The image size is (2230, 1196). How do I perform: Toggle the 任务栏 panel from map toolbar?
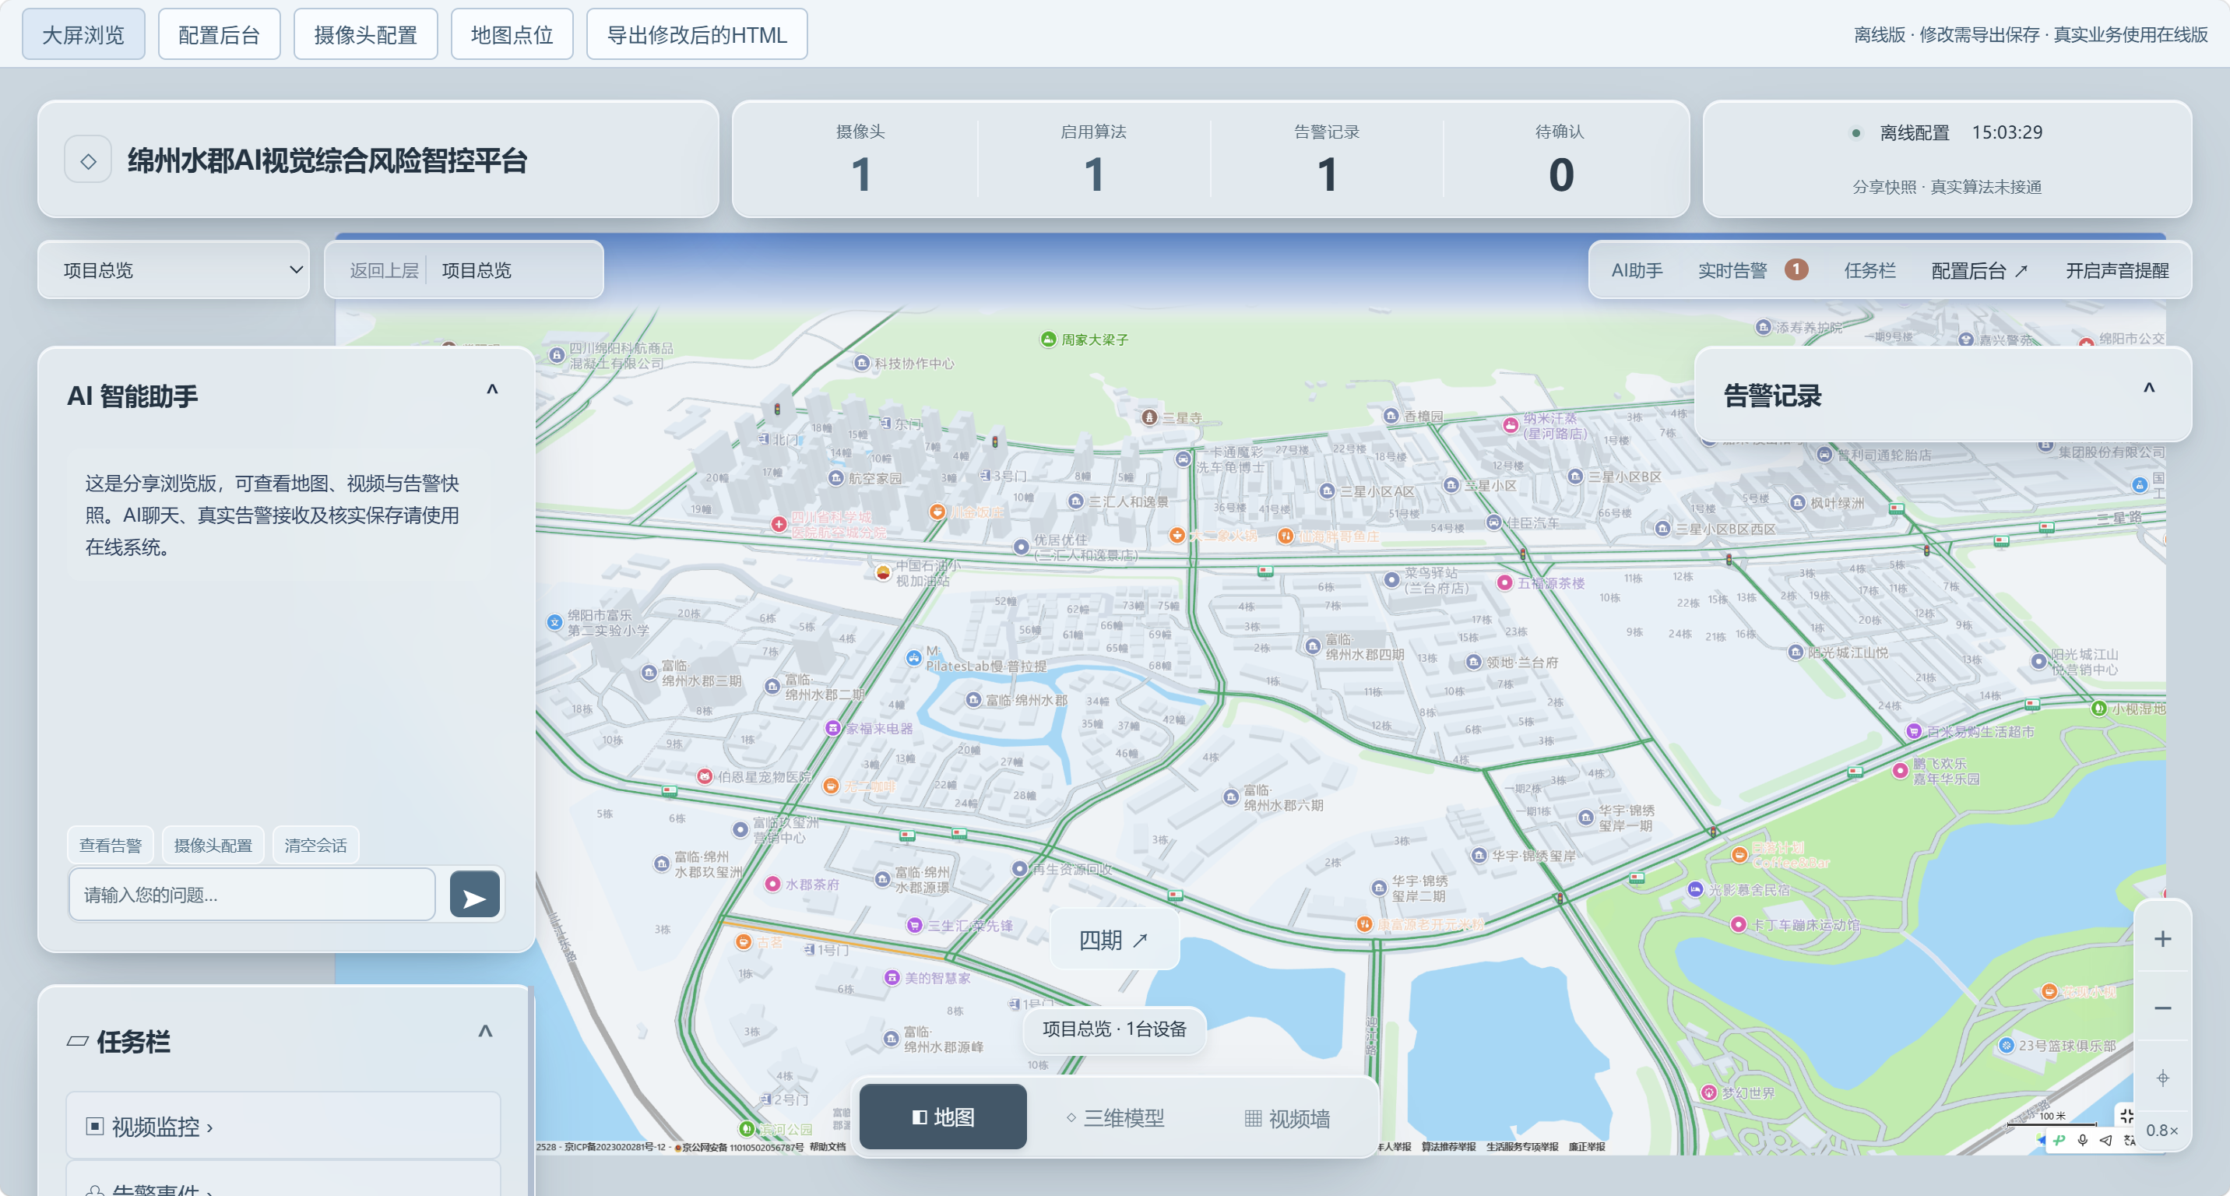coord(1869,271)
